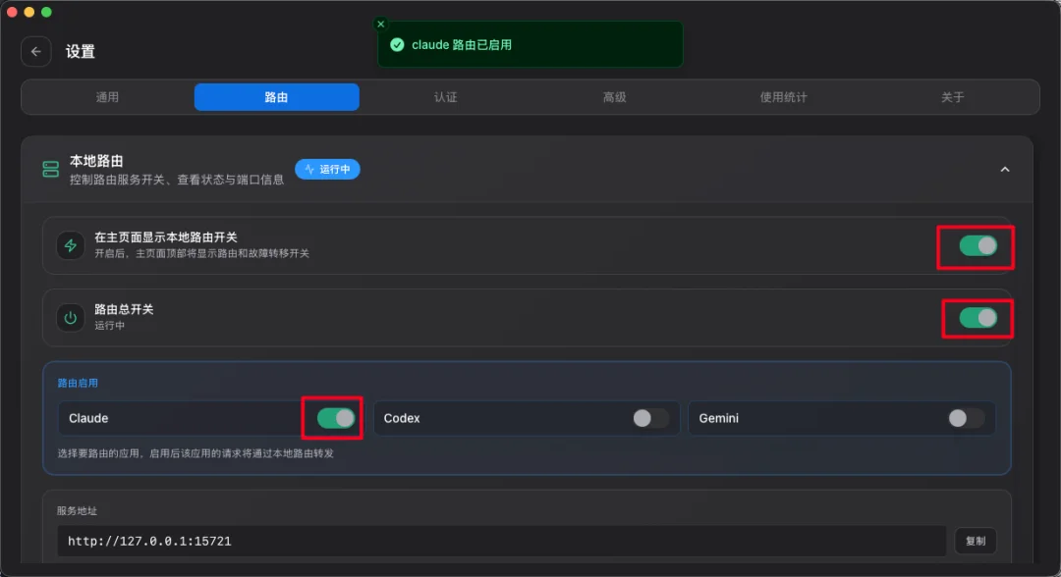Click the 运行中 status badge
Image resolution: width=1061 pixels, height=577 pixels.
[327, 169]
